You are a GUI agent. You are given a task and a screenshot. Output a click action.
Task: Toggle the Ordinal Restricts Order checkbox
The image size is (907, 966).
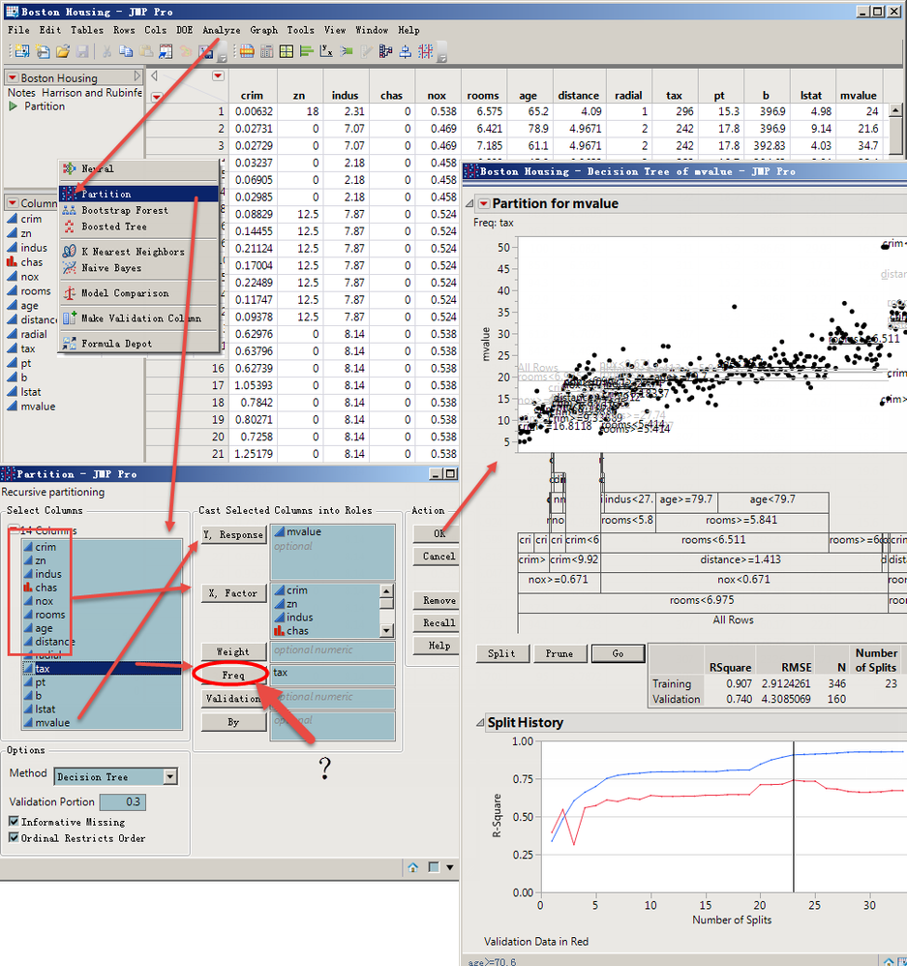click(14, 837)
